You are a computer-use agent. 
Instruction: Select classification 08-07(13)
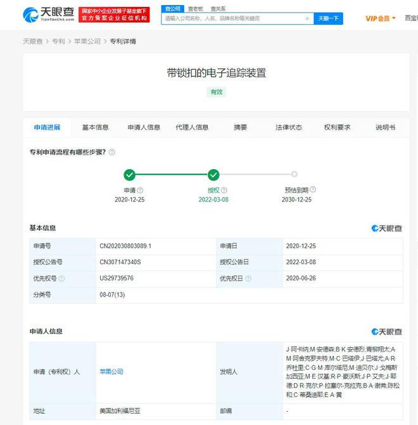112,295
